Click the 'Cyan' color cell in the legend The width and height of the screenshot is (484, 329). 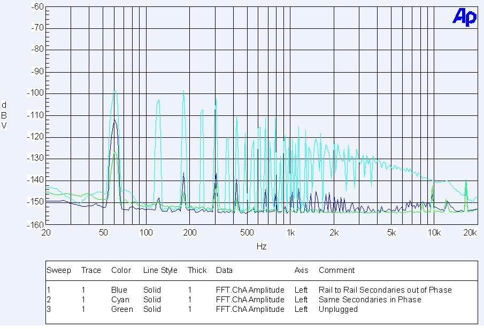(x=120, y=300)
